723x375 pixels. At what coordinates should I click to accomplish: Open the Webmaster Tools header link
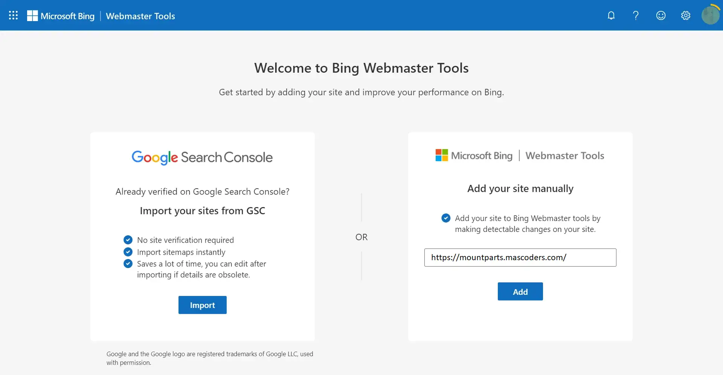[x=140, y=16]
